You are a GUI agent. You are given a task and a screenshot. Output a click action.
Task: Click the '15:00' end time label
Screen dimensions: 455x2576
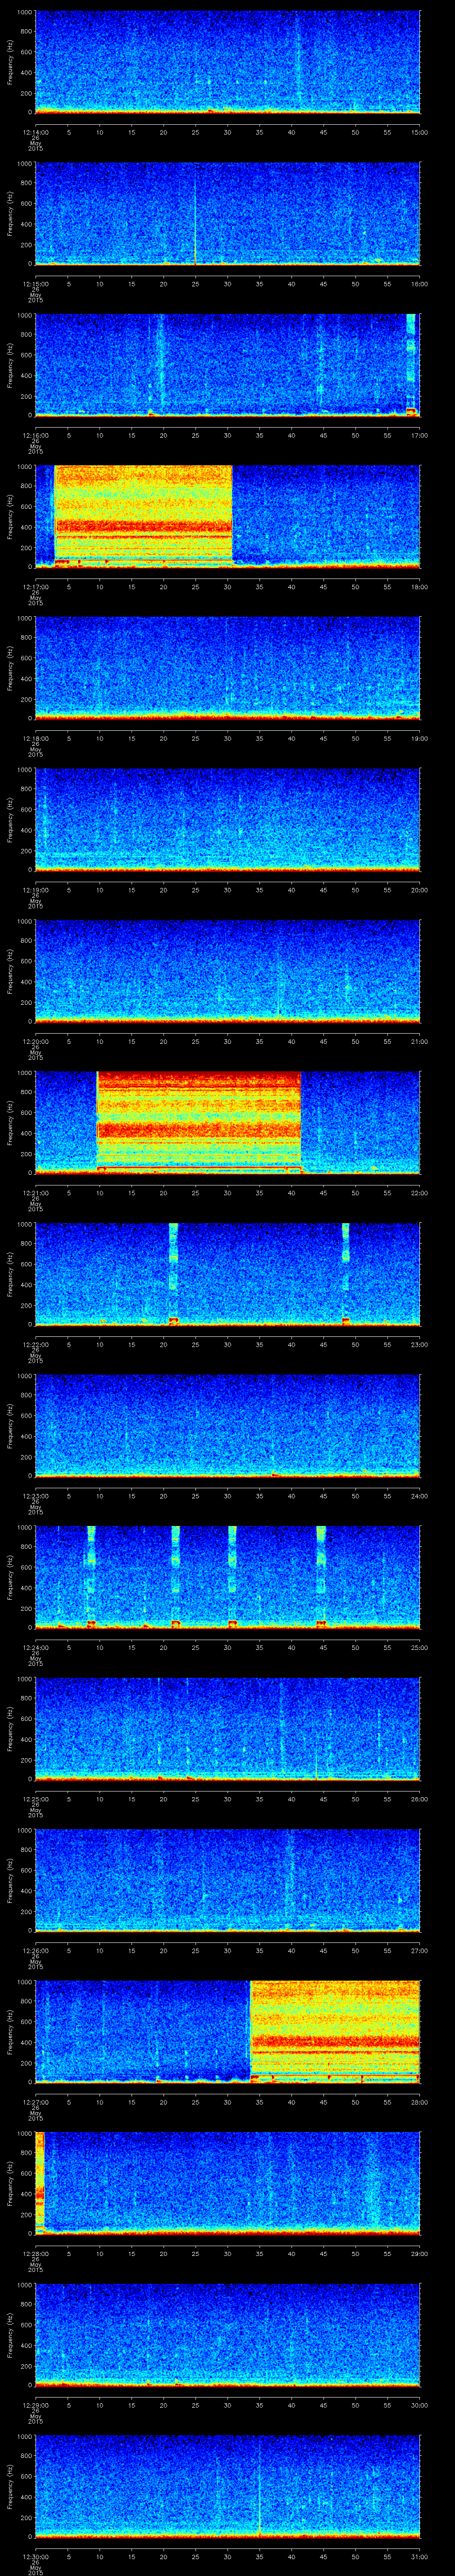click(419, 132)
